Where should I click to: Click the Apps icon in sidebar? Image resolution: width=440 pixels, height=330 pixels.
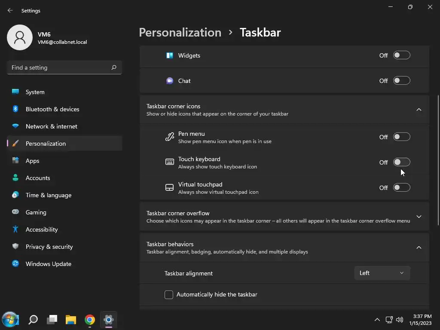pos(15,161)
